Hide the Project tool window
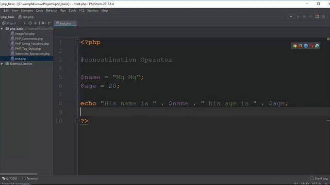The width and height of the screenshot is (330, 185). pyautogui.click(x=50, y=23)
